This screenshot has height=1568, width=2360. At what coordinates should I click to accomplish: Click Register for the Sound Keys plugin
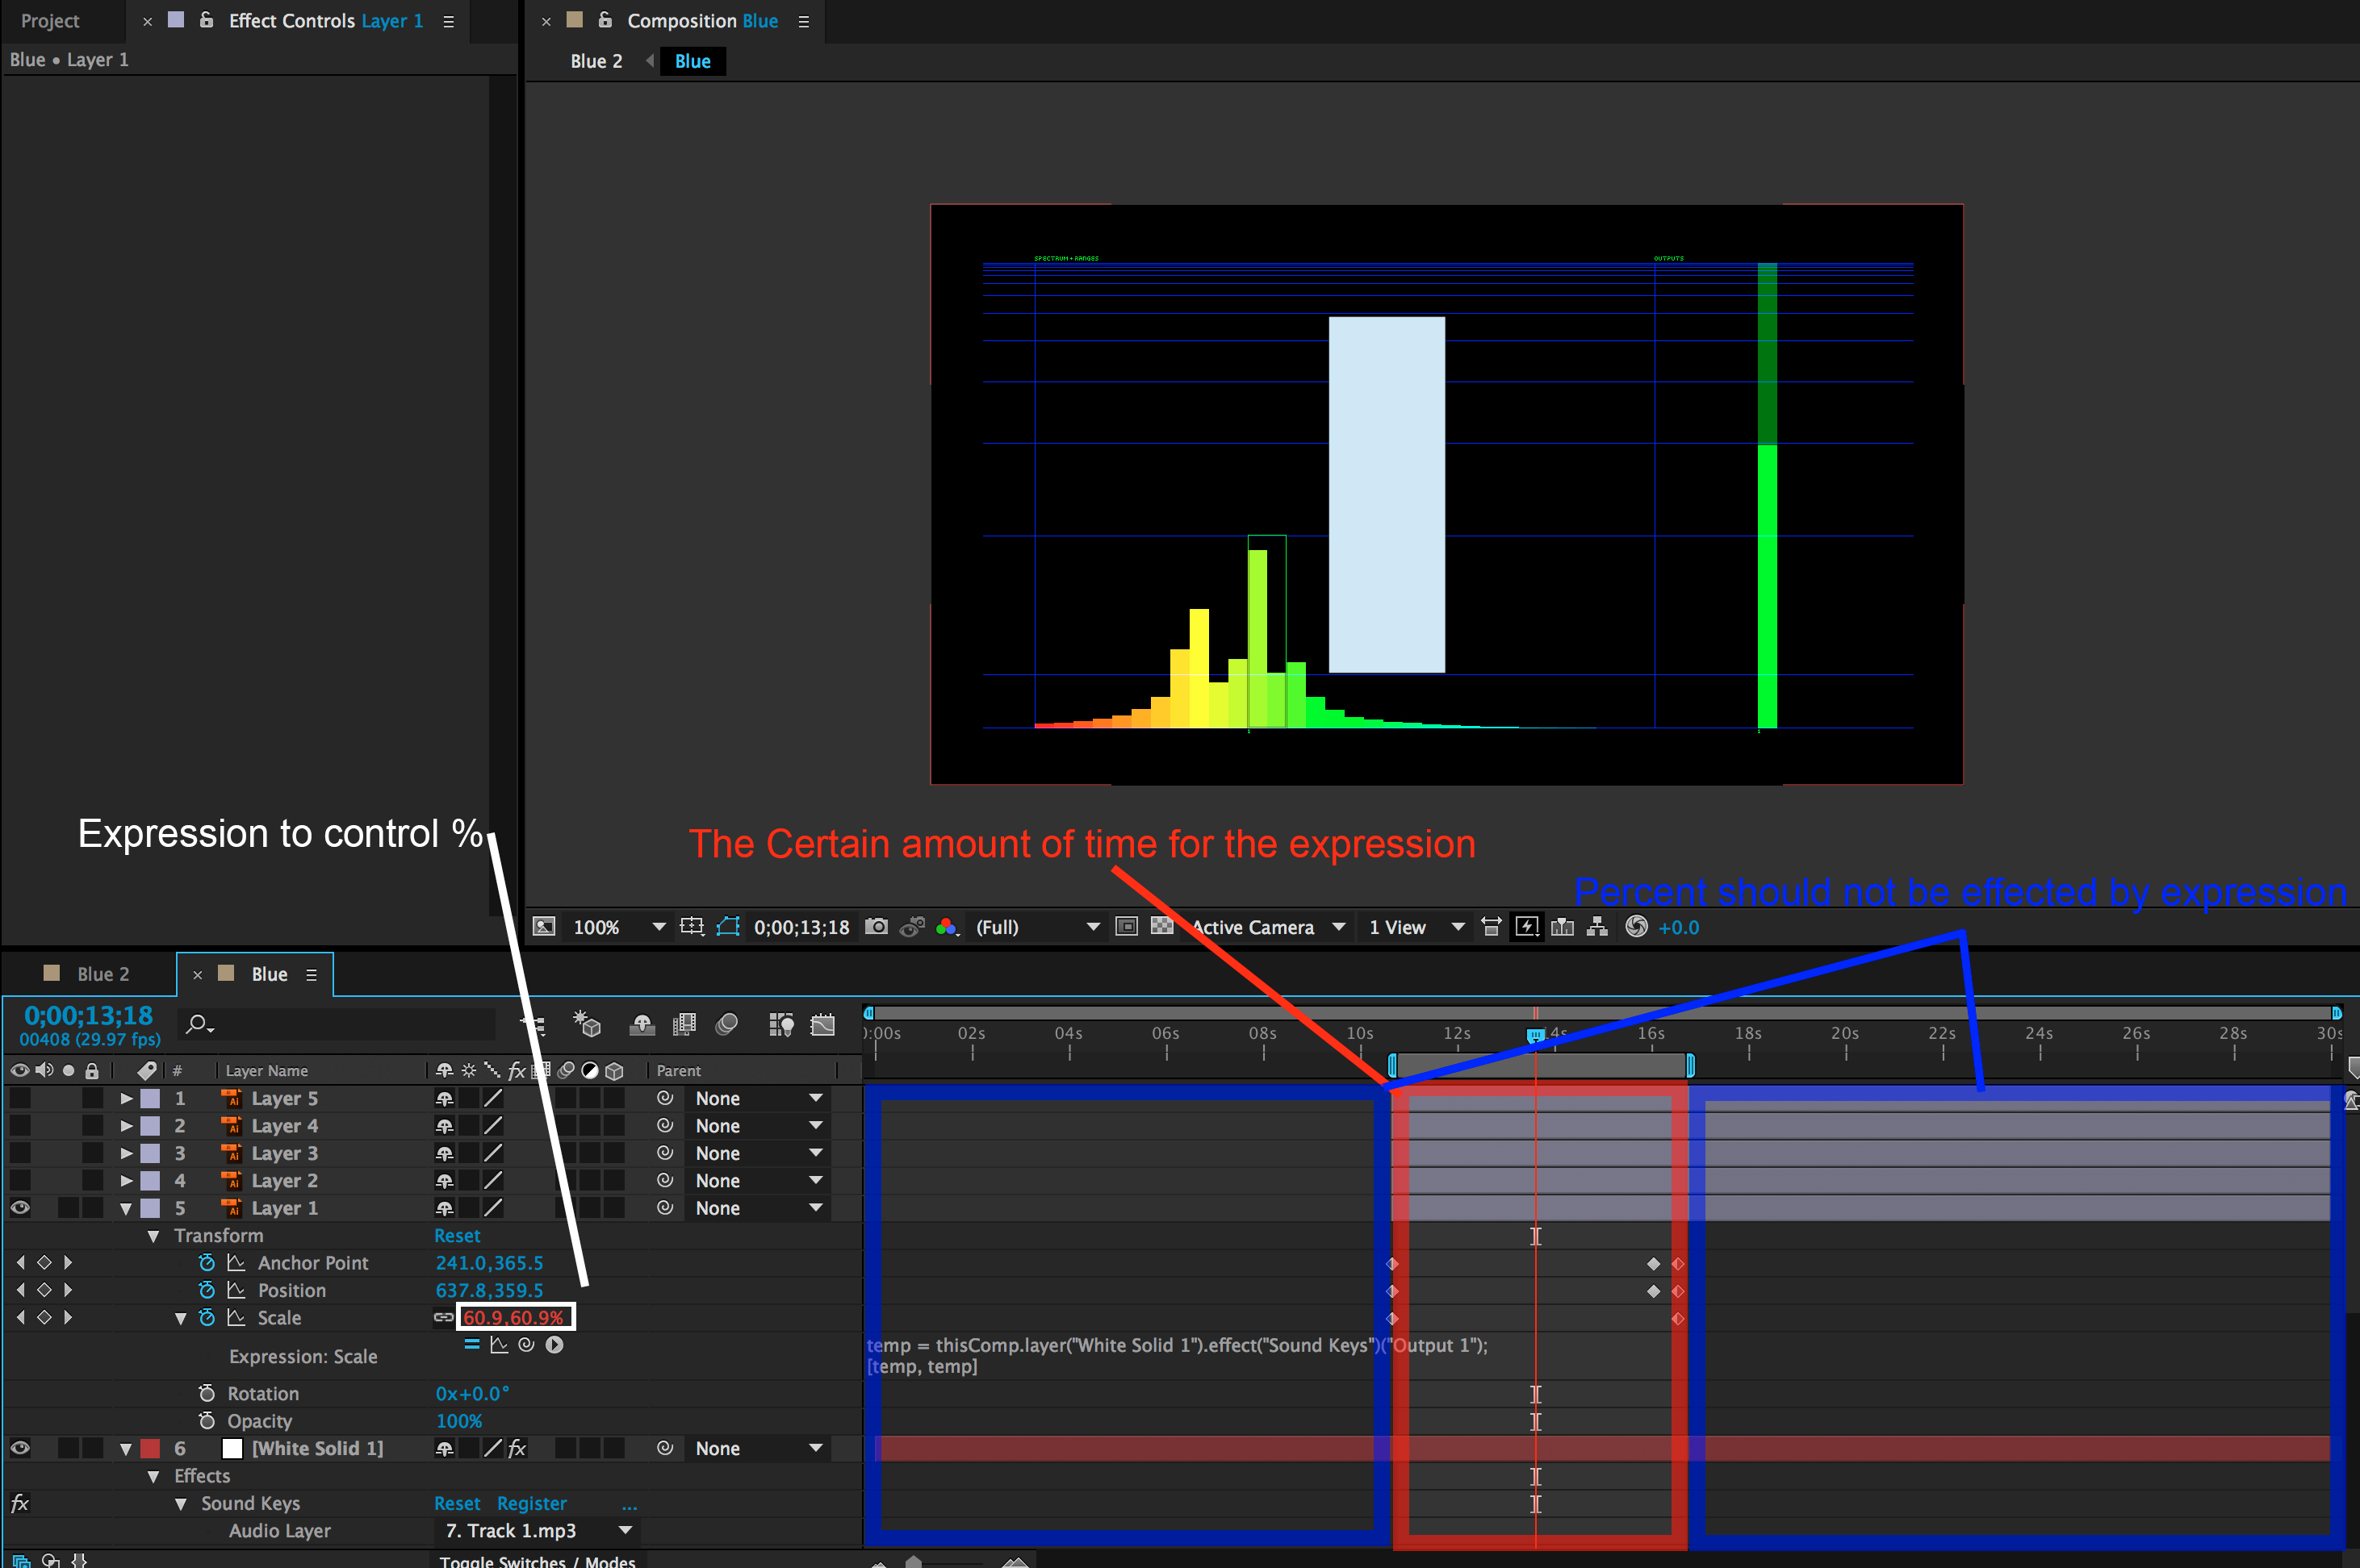point(531,1503)
